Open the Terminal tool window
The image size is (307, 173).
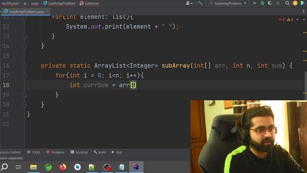(79, 152)
